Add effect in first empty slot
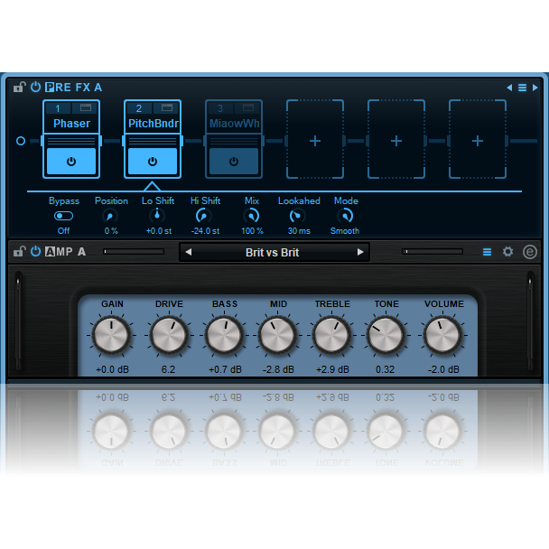This screenshot has width=549, height=549. click(315, 141)
